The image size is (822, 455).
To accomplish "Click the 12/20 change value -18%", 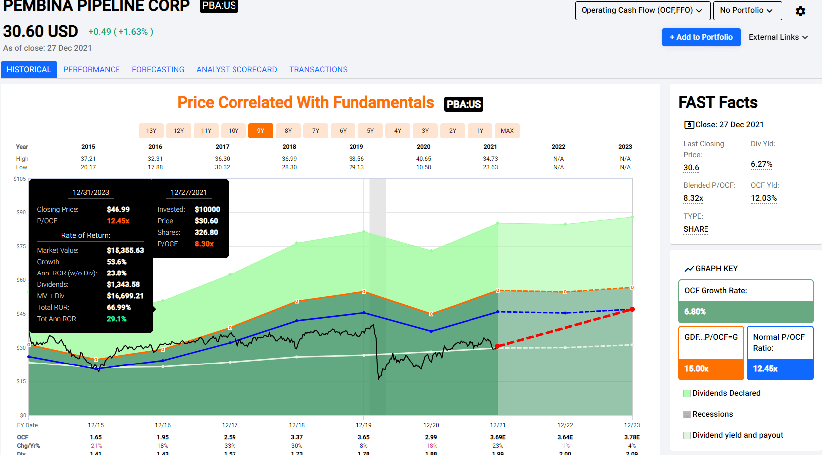I will [431, 446].
